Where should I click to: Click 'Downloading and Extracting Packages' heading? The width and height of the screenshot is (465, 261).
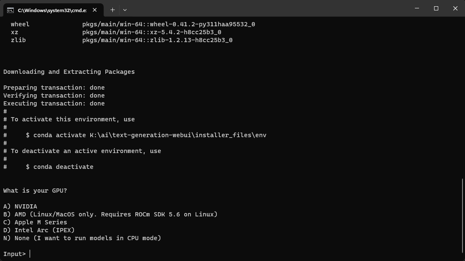(x=69, y=72)
